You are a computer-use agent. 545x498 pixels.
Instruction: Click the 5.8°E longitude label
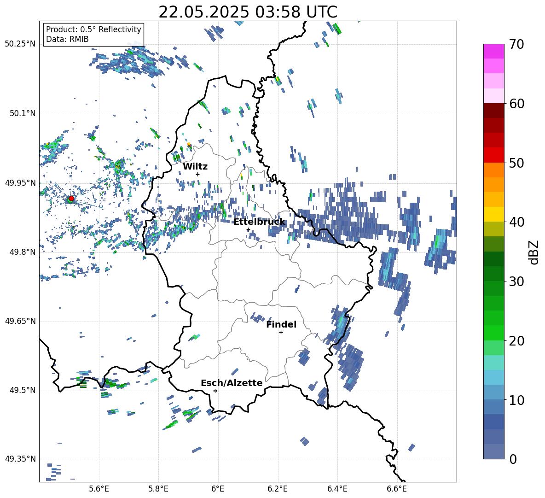[158, 489]
